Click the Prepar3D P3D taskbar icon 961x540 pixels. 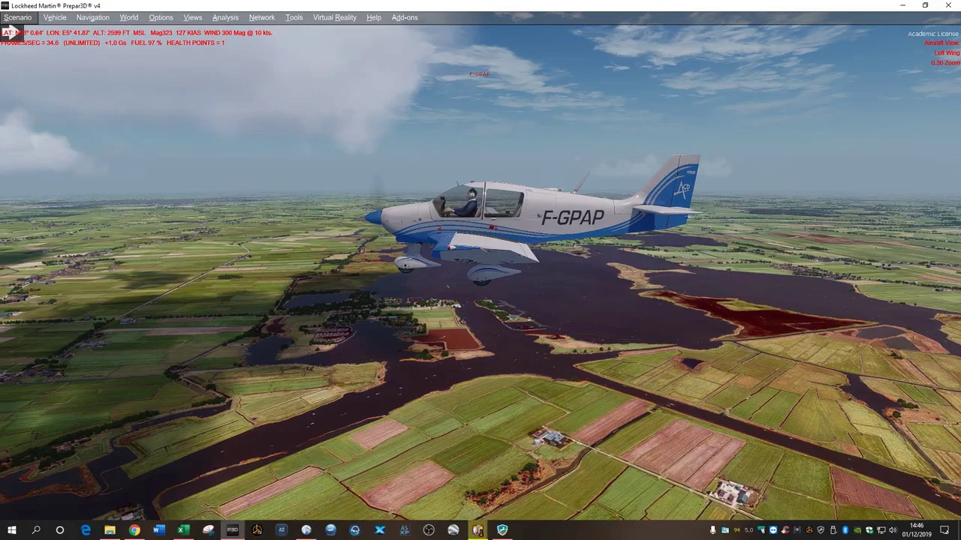[233, 531]
